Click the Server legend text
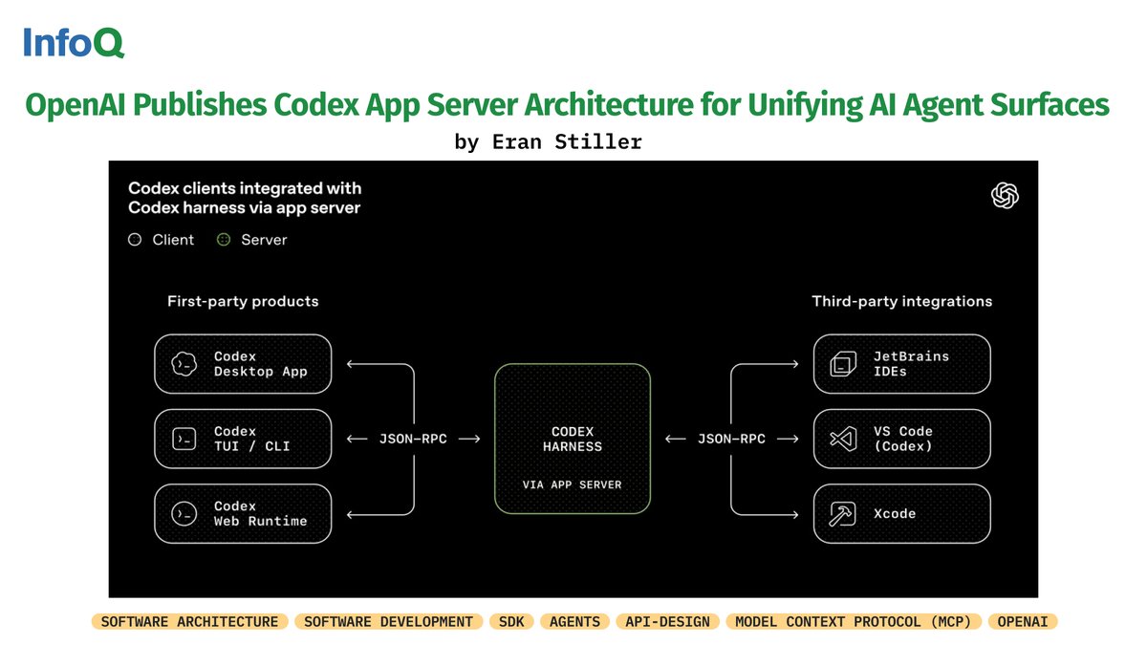 point(264,240)
